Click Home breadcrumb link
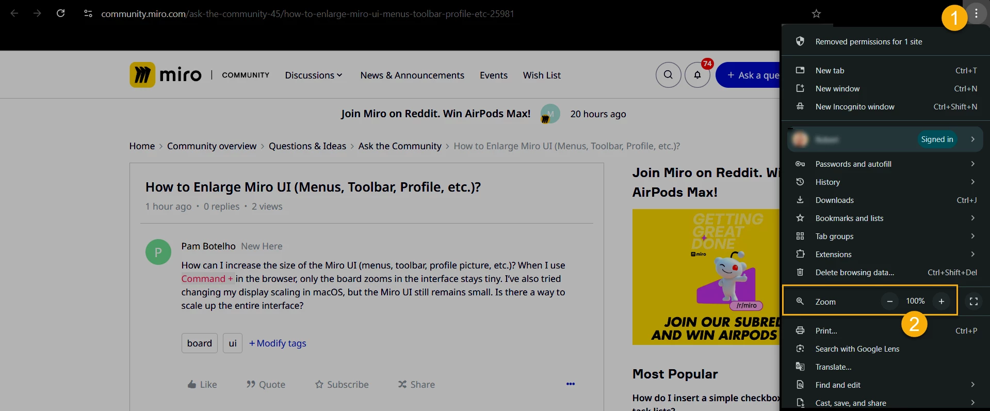Screen dimensions: 990x411 tap(142, 146)
